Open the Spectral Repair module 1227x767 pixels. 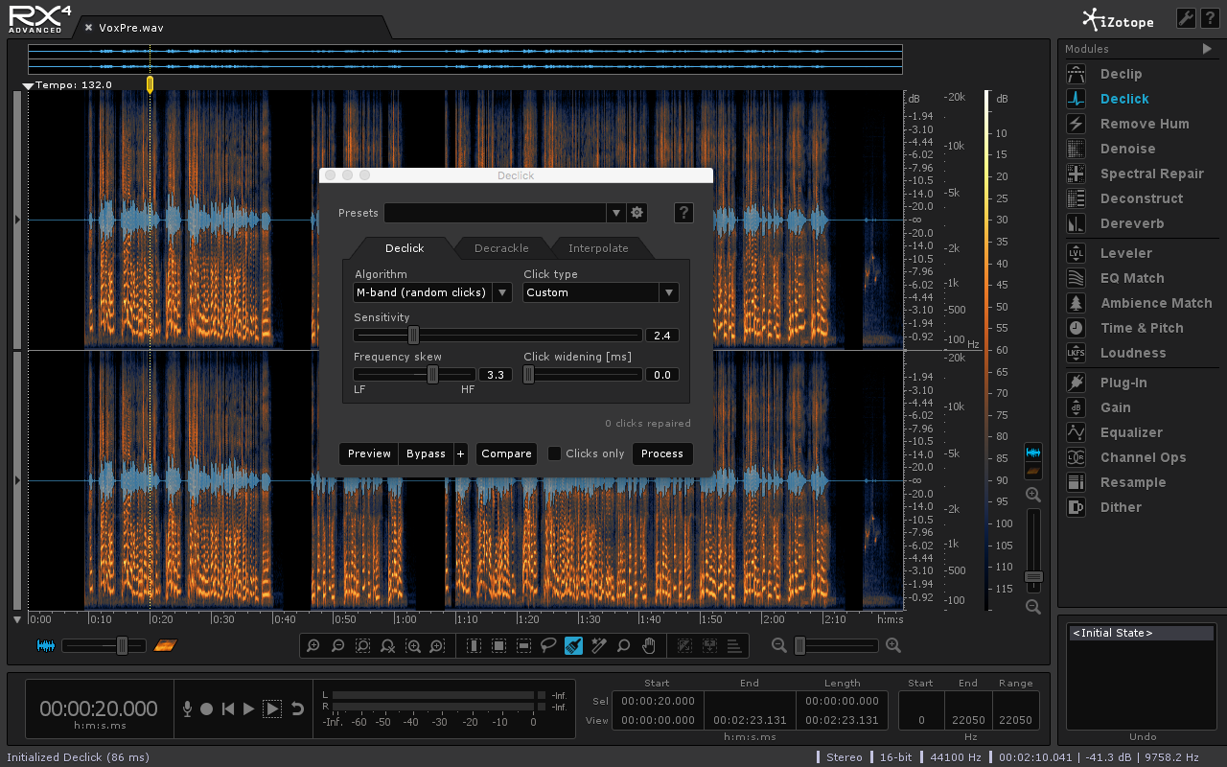1151,174
